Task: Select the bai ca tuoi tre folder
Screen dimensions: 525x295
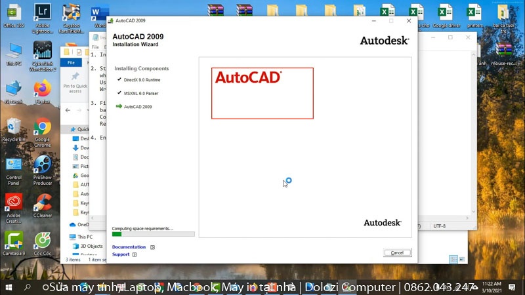Action: pos(503,18)
